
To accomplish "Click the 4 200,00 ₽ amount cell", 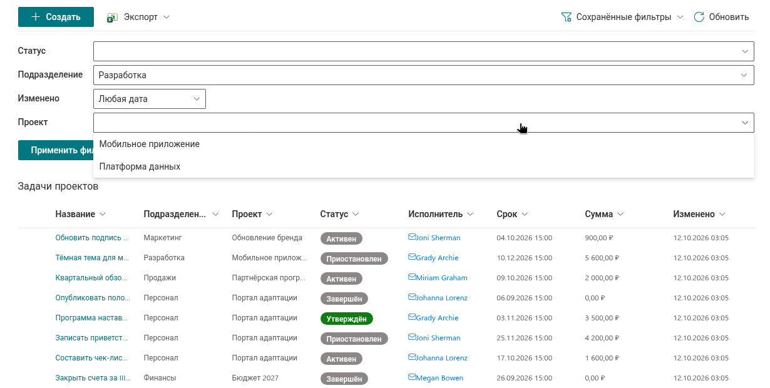I will (601, 338).
